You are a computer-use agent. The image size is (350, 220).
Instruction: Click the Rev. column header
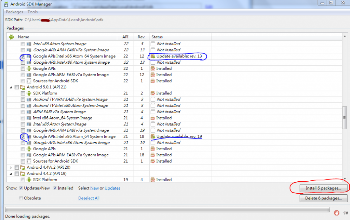pos(142,37)
